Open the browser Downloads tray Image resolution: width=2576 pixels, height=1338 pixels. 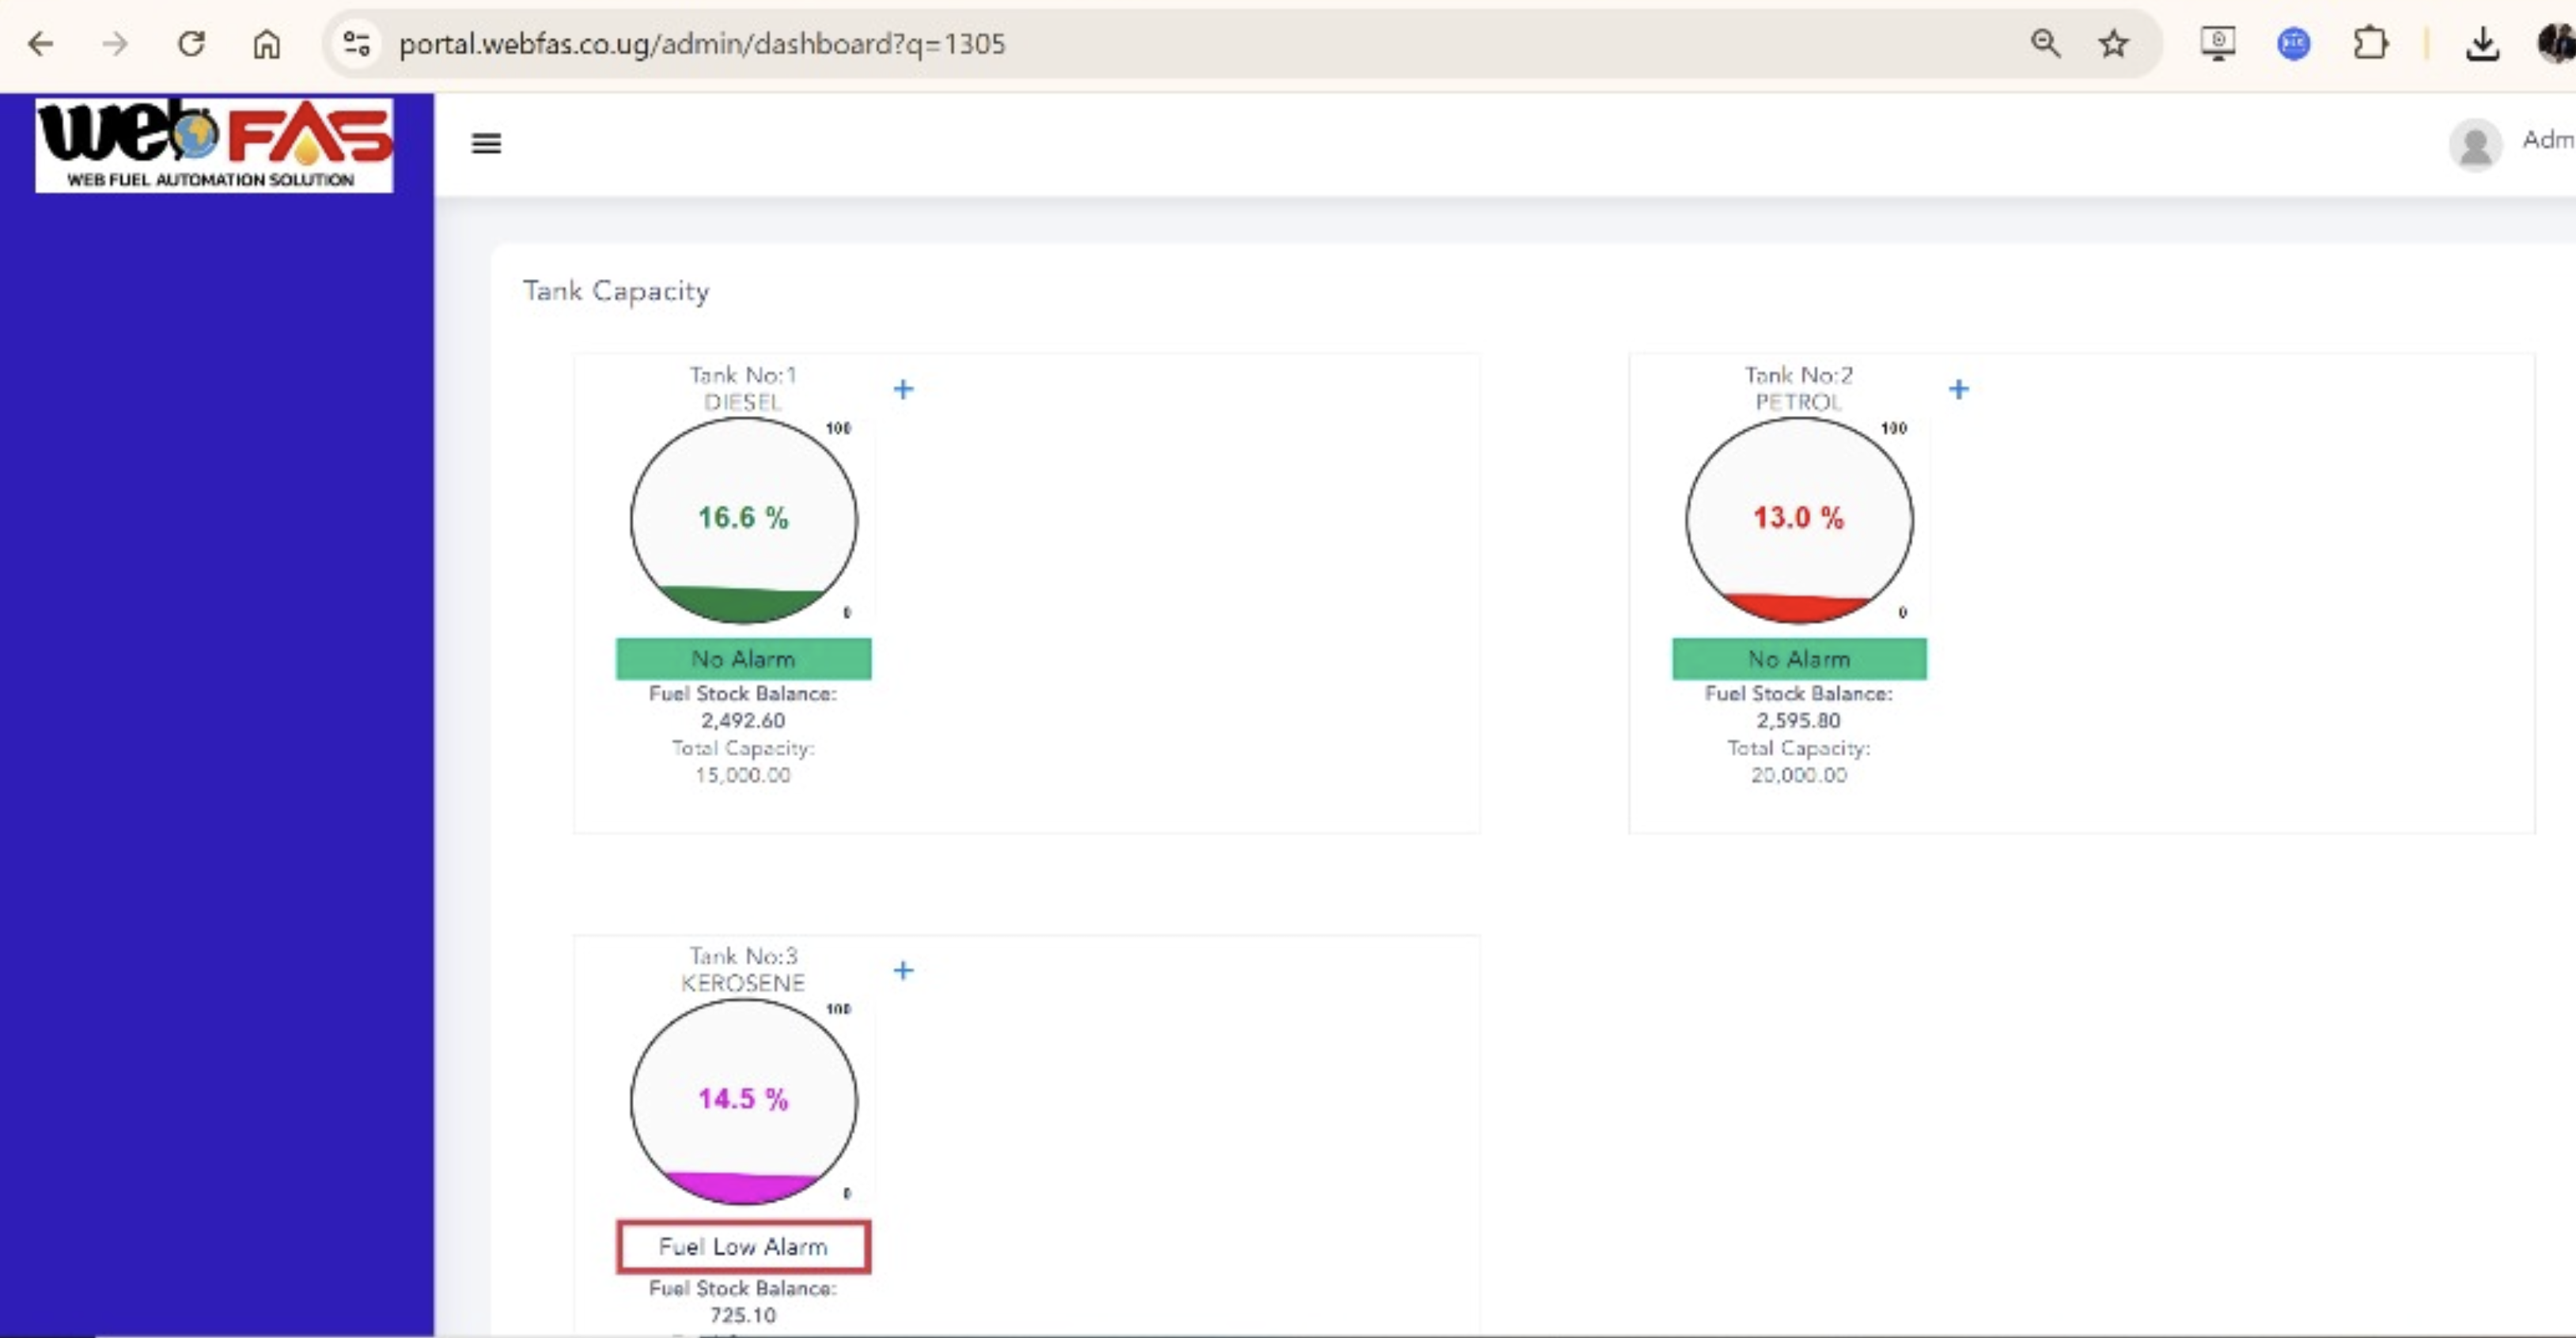point(2483,43)
